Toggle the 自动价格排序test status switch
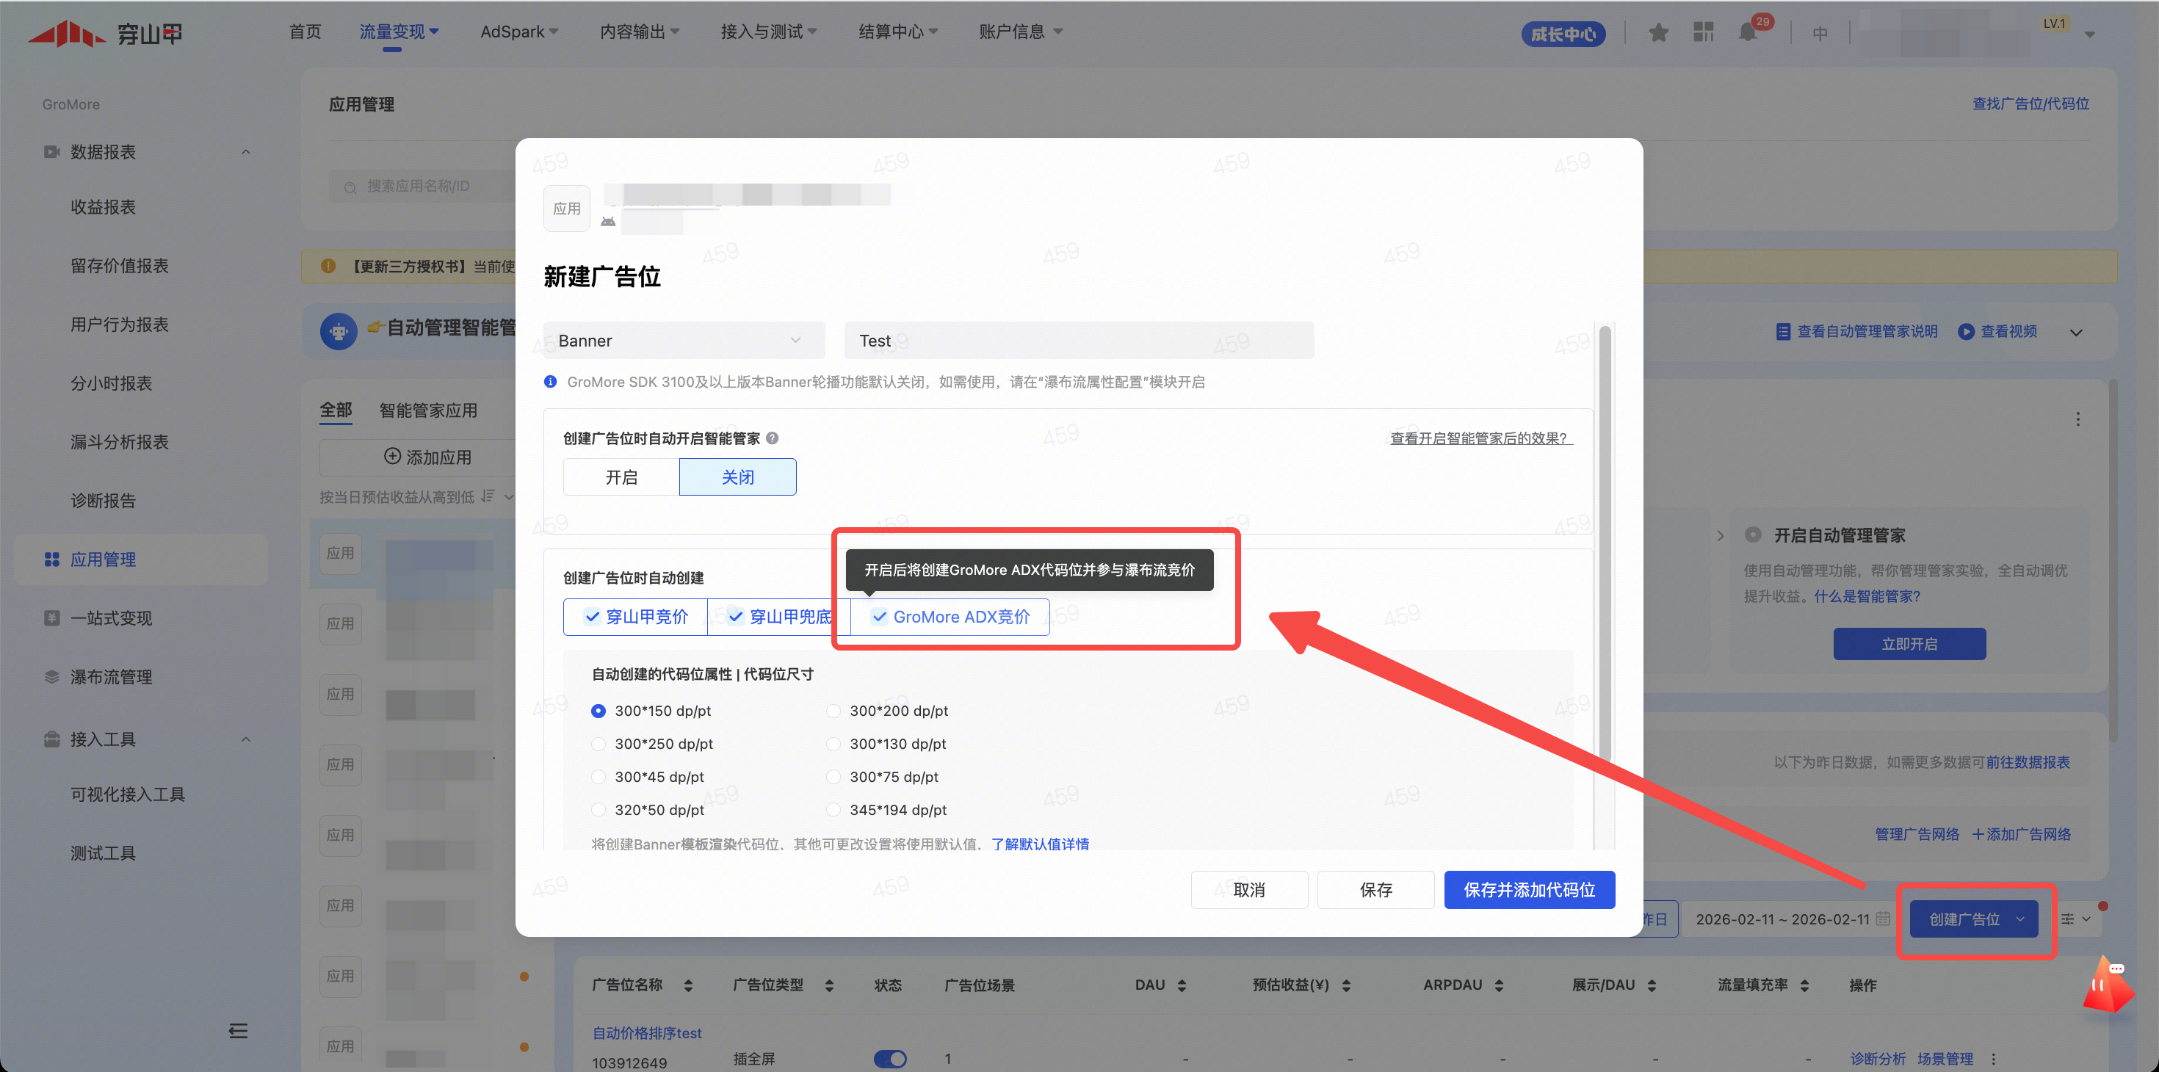 [889, 1059]
